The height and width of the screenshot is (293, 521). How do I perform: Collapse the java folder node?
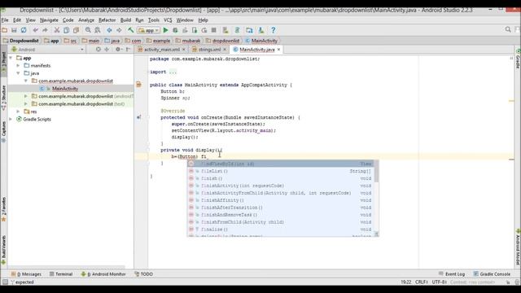coord(18,73)
